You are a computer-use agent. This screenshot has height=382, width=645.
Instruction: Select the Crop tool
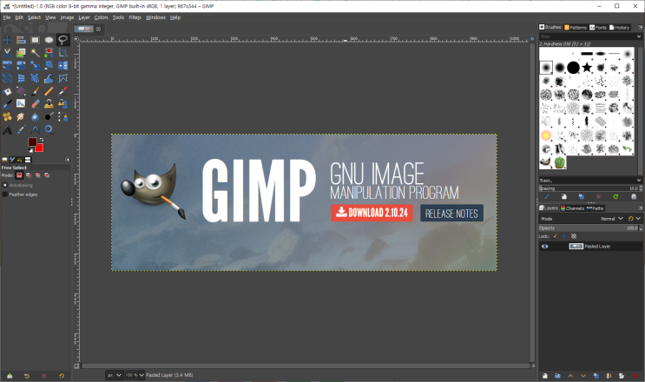(63, 53)
